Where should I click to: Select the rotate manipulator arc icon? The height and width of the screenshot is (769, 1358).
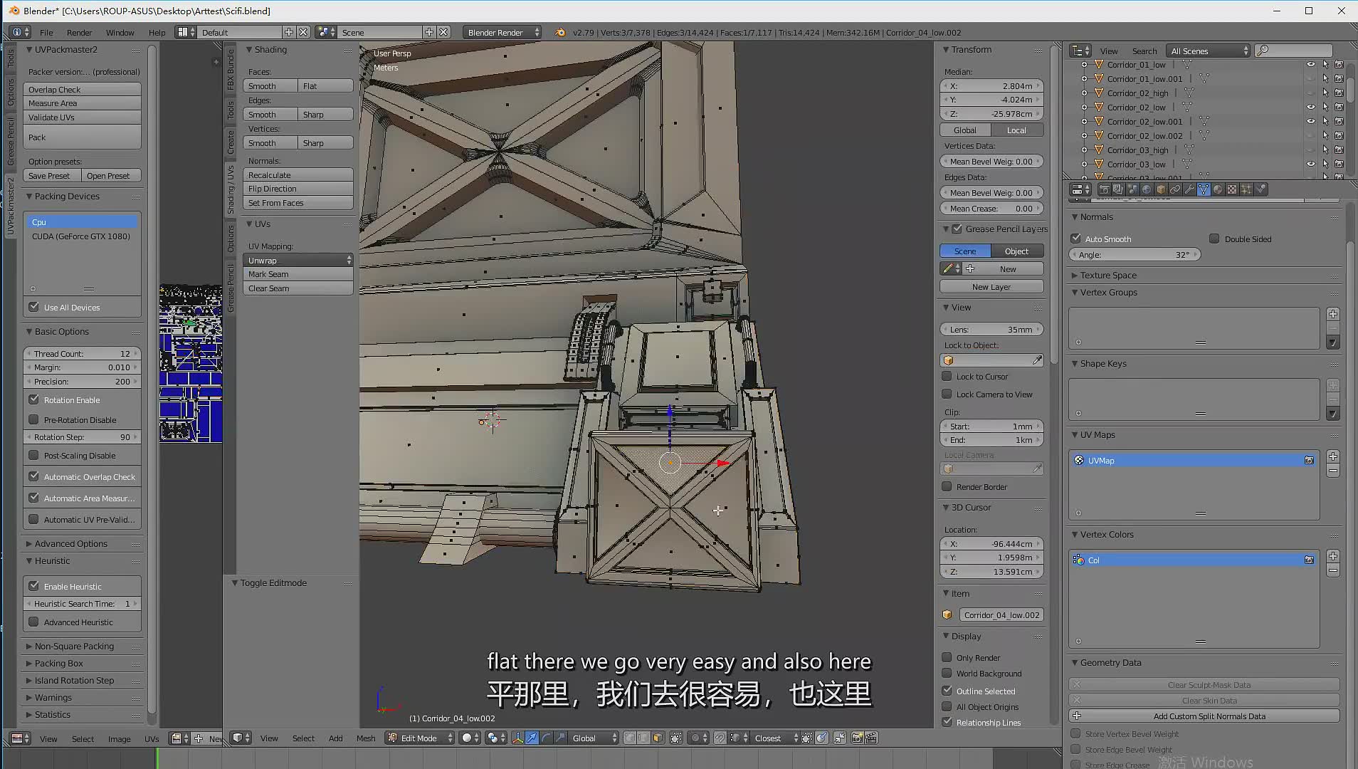[x=546, y=738]
